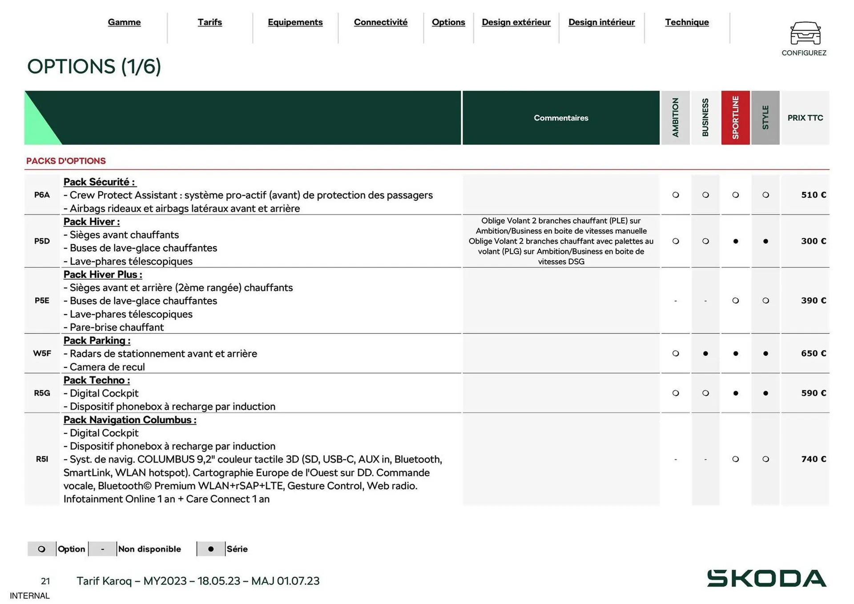Click the Série filled-dot icon in the legend

[210, 549]
